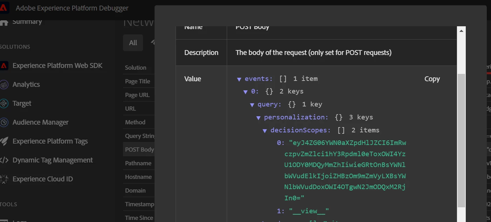
Task: Open the Experience Cloud ID section
Action: pos(43,179)
